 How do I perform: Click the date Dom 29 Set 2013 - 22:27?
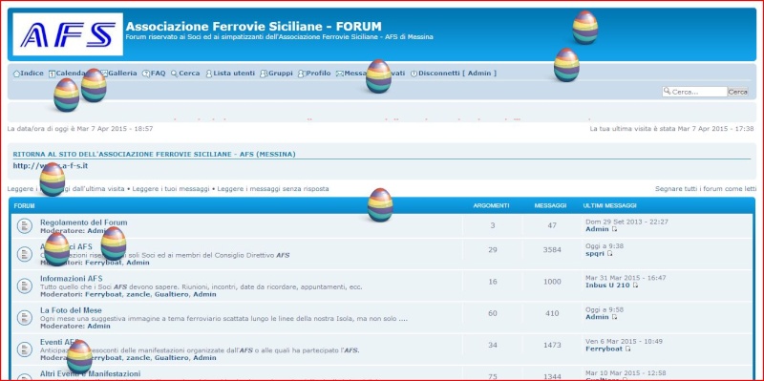coord(626,222)
